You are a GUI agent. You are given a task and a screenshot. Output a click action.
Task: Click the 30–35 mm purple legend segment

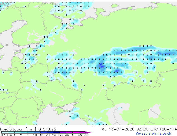(63, 132)
